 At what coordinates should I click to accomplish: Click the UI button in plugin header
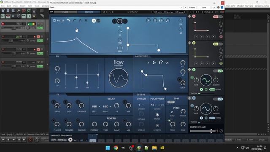click(x=213, y=8)
